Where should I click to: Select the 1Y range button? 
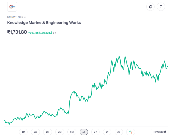click(84, 132)
